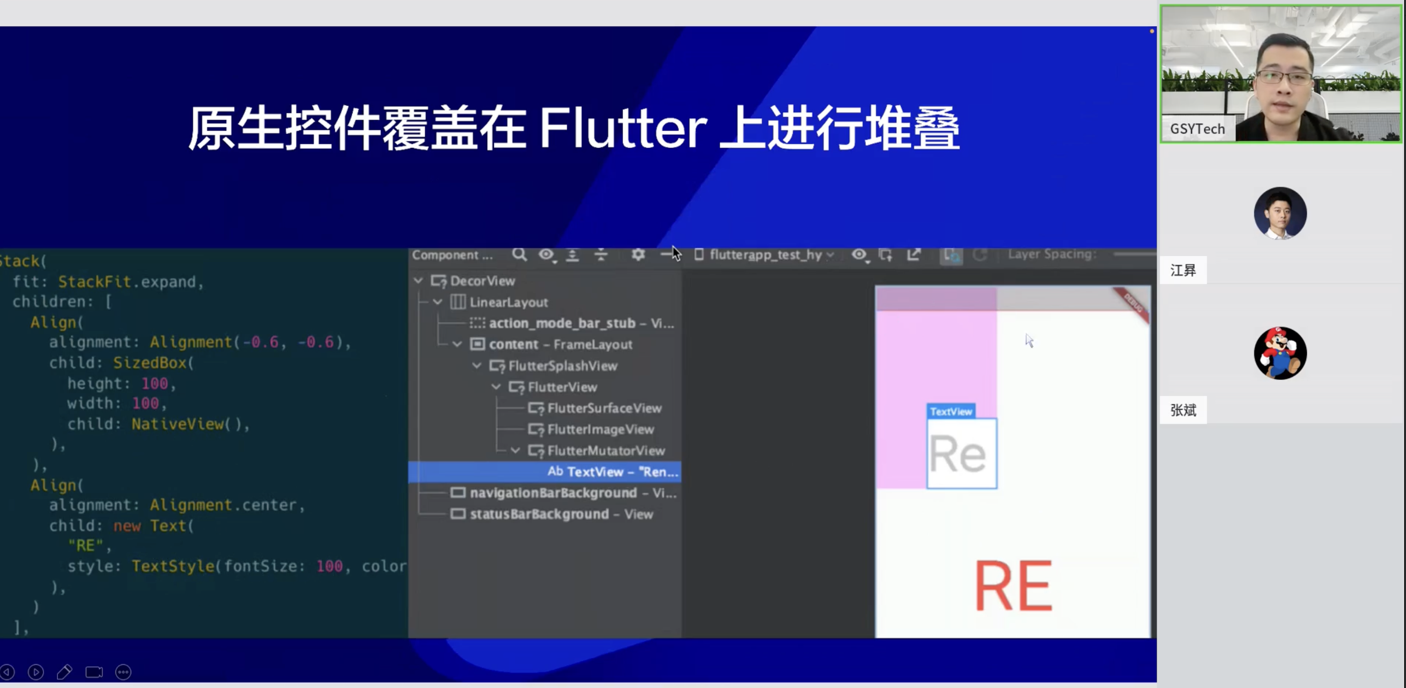
Task: Click the FlutterSurfaceView node icon
Action: point(536,409)
